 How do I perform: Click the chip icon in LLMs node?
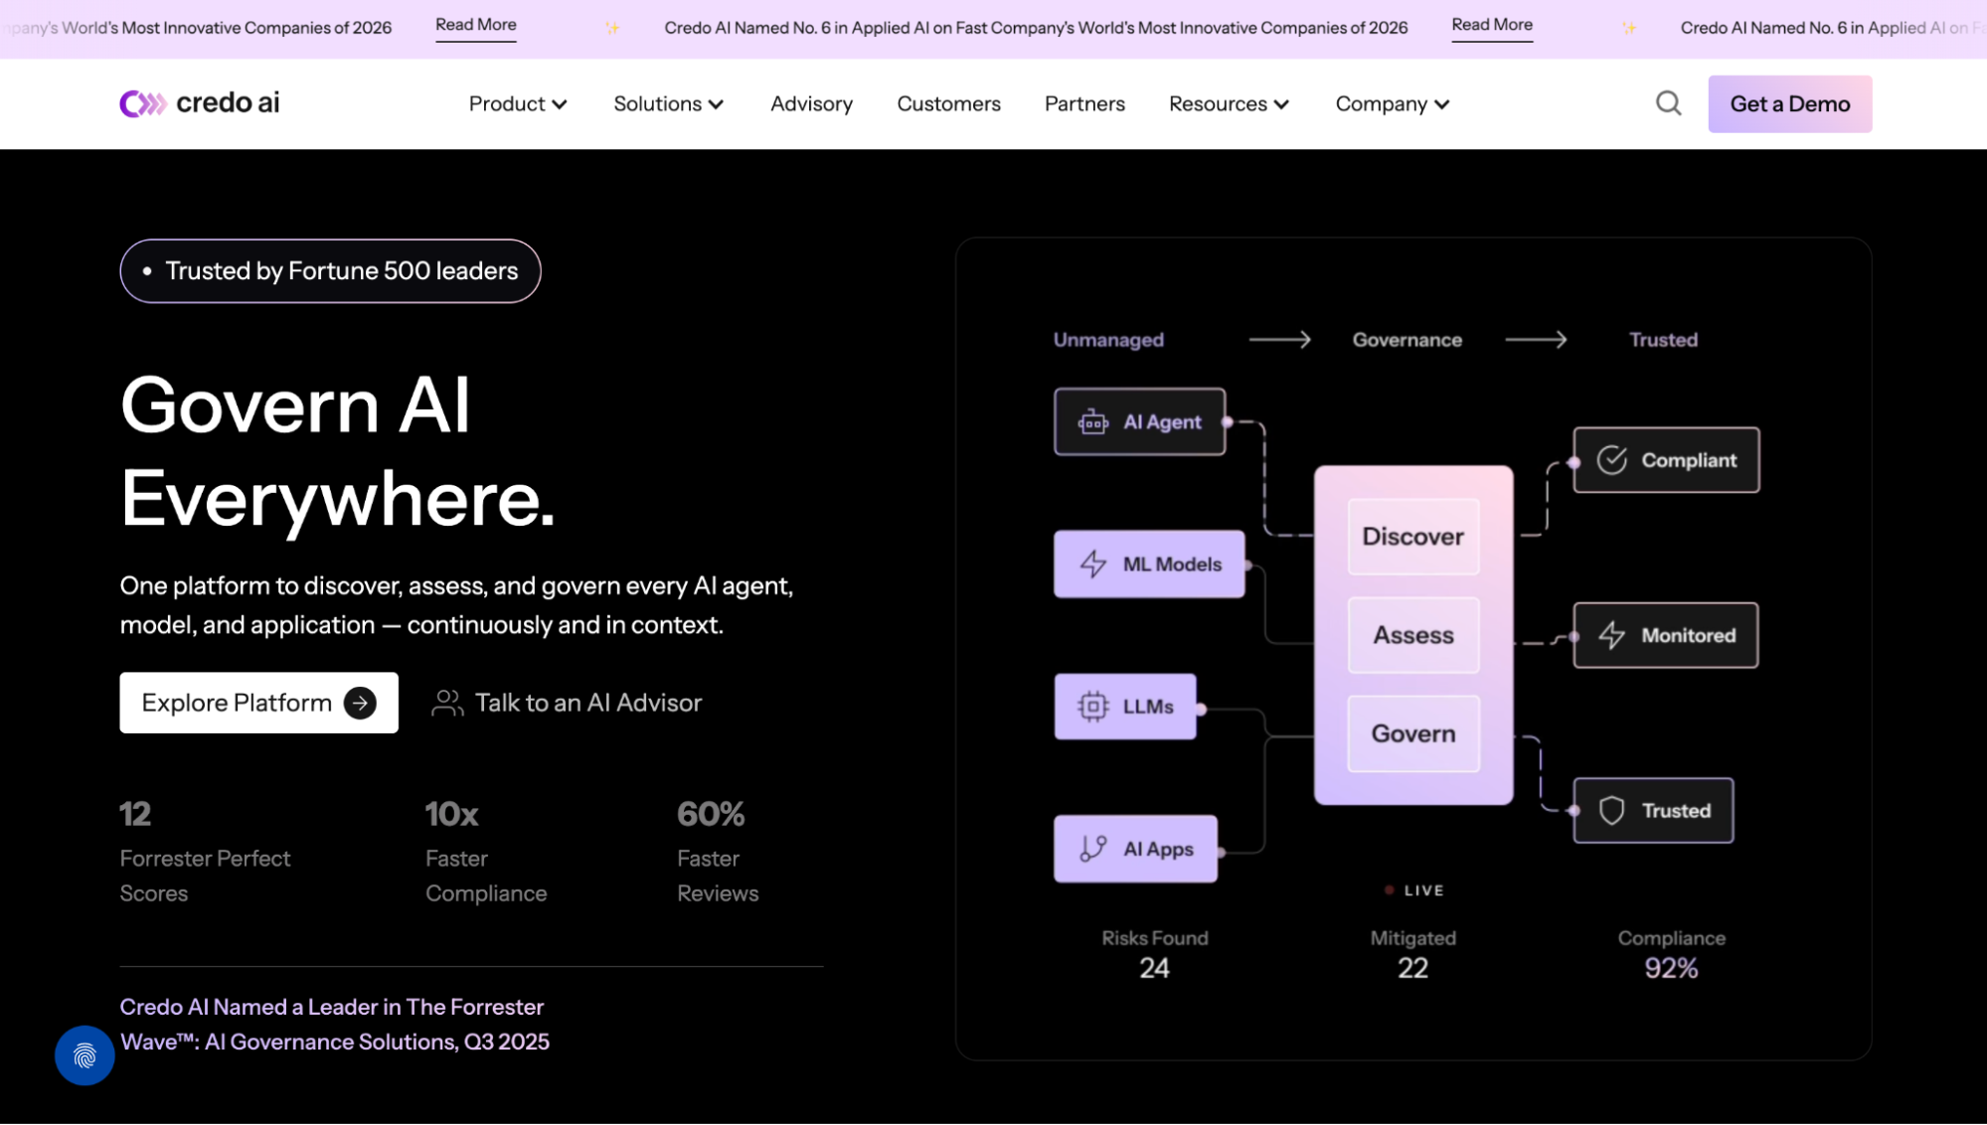tap(1092, 707)
